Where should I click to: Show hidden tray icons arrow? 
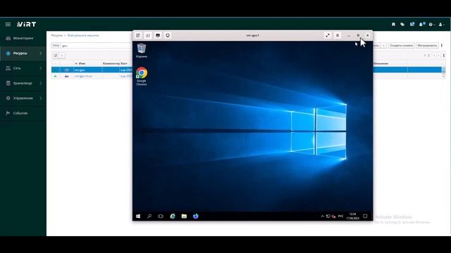[x=323, y=216]
